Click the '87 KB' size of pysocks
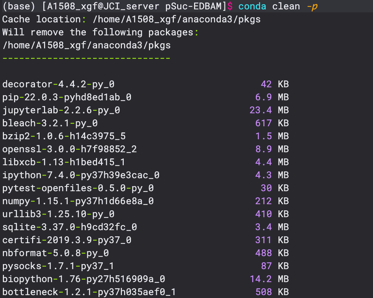Image resolution: width=373 pixels, height=298 pixels. coord(275,266)
